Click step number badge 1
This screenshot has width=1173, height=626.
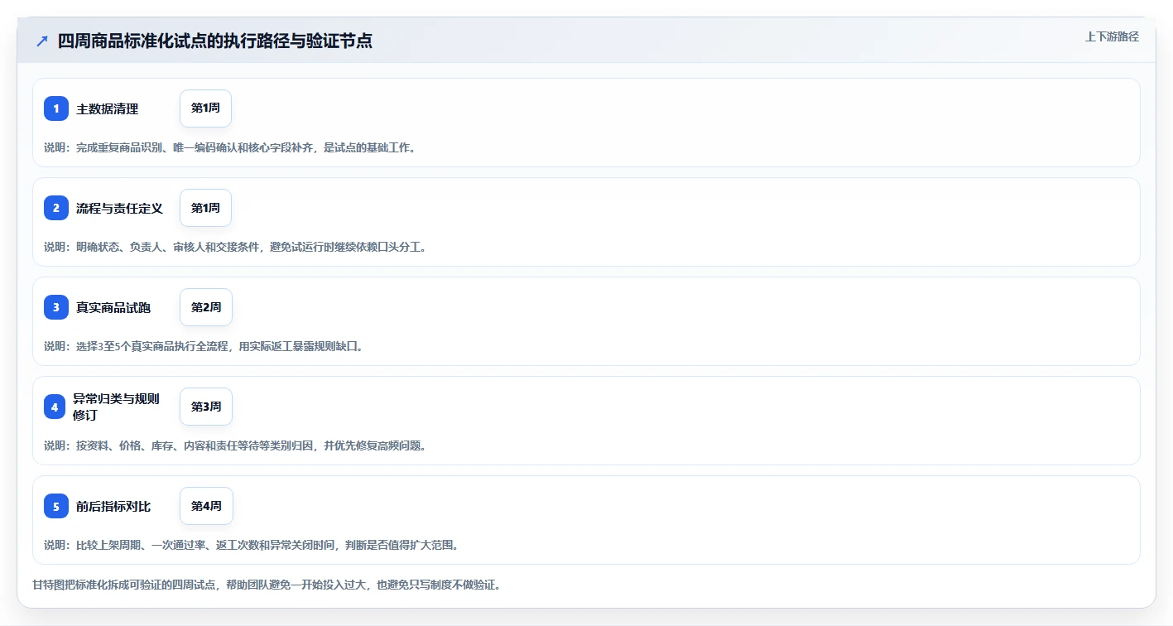[x=56, y=108]
